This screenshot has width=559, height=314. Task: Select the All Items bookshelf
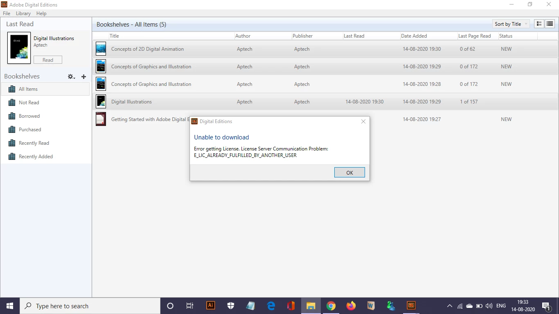pos(45,89)
